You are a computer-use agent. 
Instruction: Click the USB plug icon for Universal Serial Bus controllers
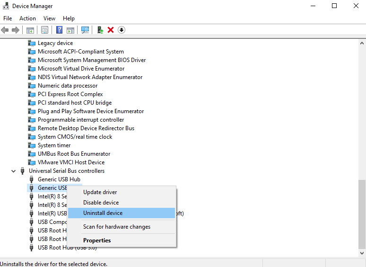coord(22,171)
